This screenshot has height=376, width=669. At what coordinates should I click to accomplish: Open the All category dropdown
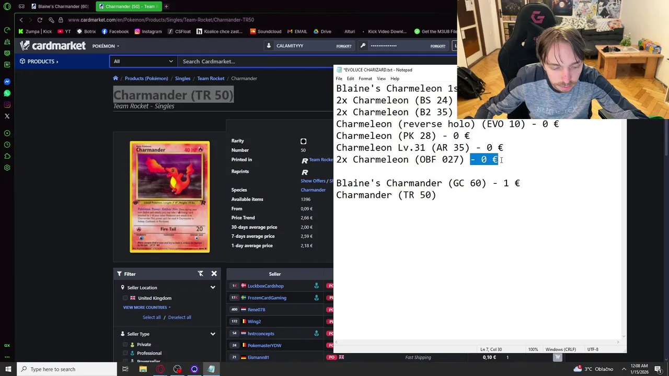[x=143, y=61]
